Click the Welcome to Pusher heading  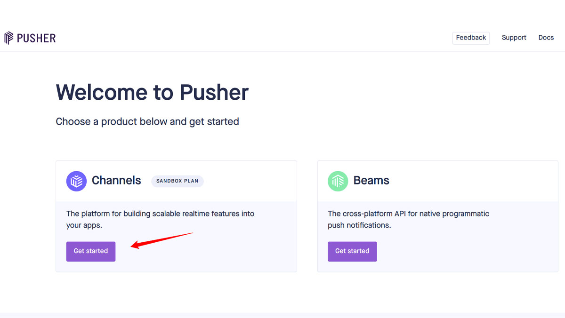152,92
